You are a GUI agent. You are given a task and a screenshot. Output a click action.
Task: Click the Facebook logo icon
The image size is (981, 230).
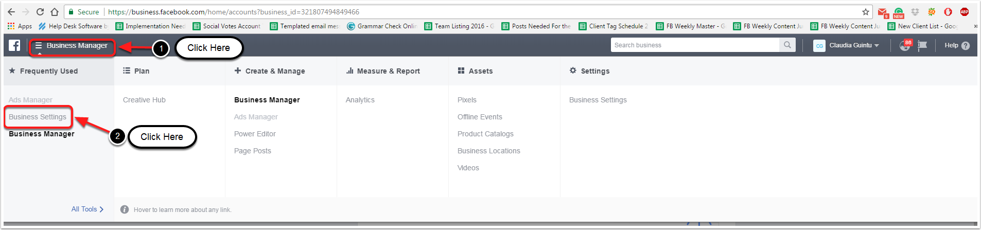[x=14, y=45]
